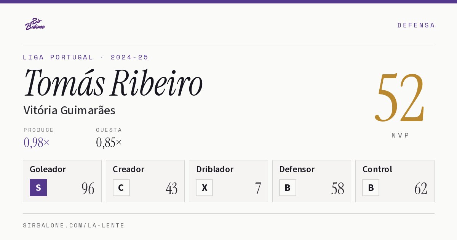This screenshot has width=457, height=240.
Task: Click the club name Vitória Guimarães
Action: (x=69, y=110)
